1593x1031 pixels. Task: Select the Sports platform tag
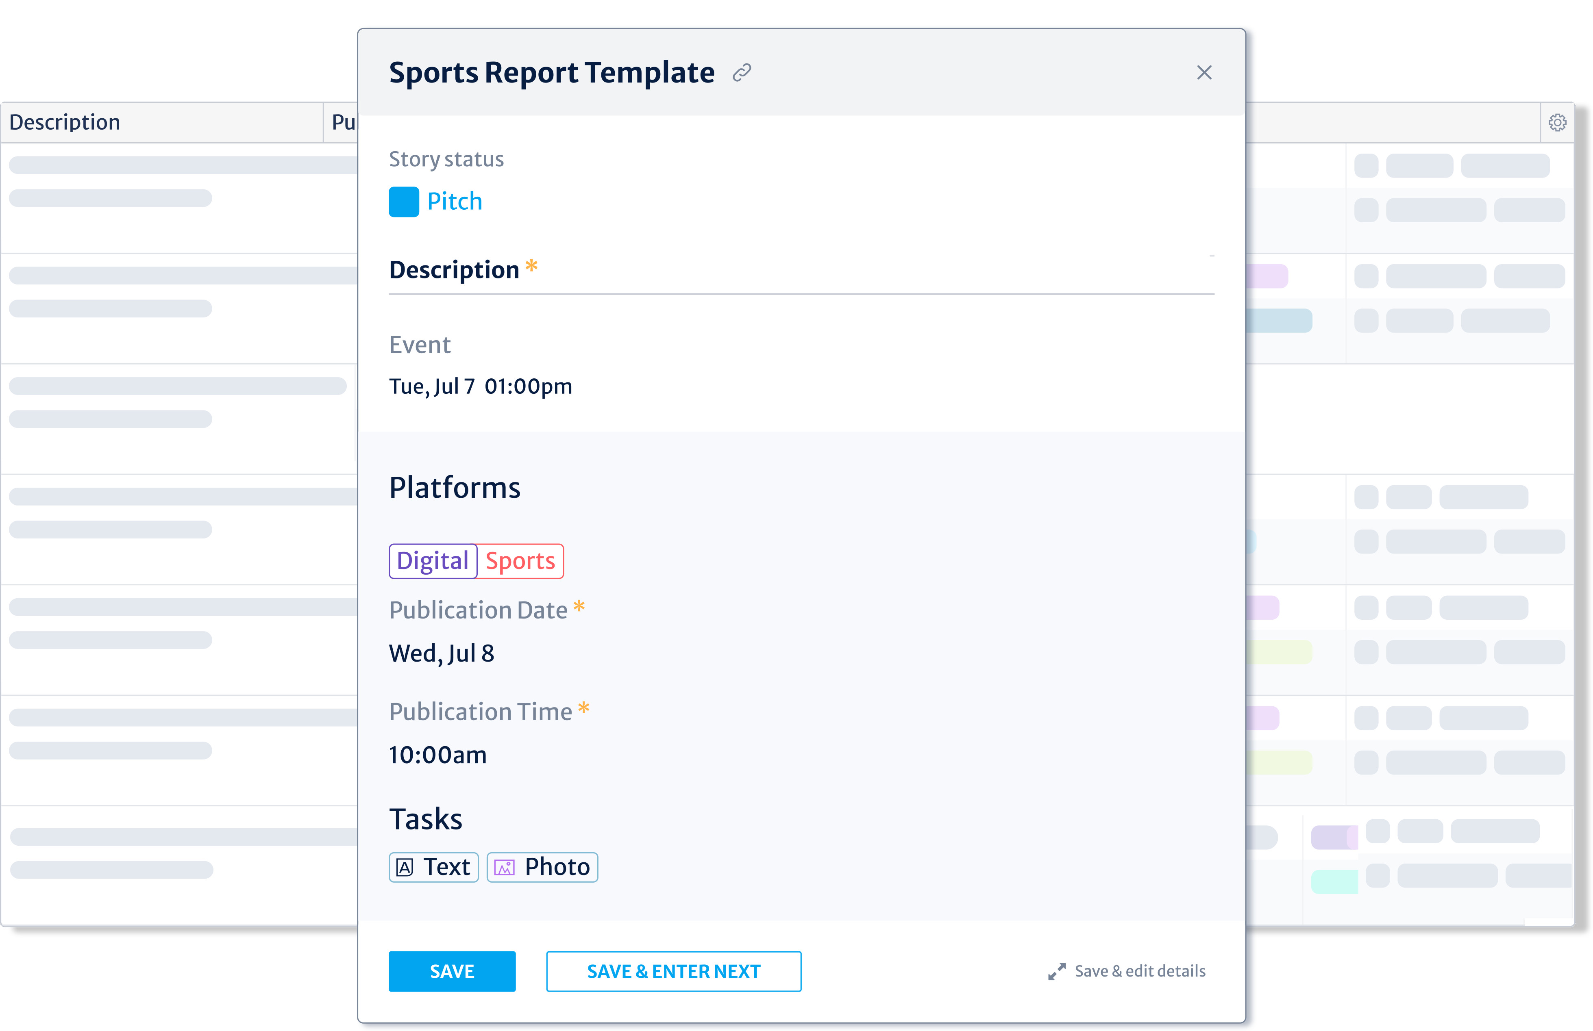point(520,561)
